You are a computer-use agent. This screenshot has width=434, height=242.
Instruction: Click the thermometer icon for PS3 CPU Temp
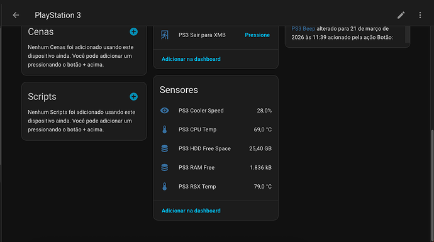(164, 129)
